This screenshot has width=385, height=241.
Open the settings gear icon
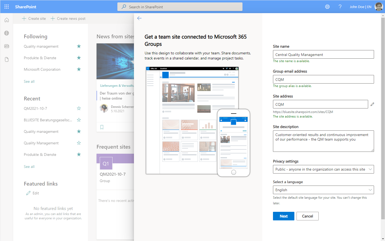click(x=327, y=7)
